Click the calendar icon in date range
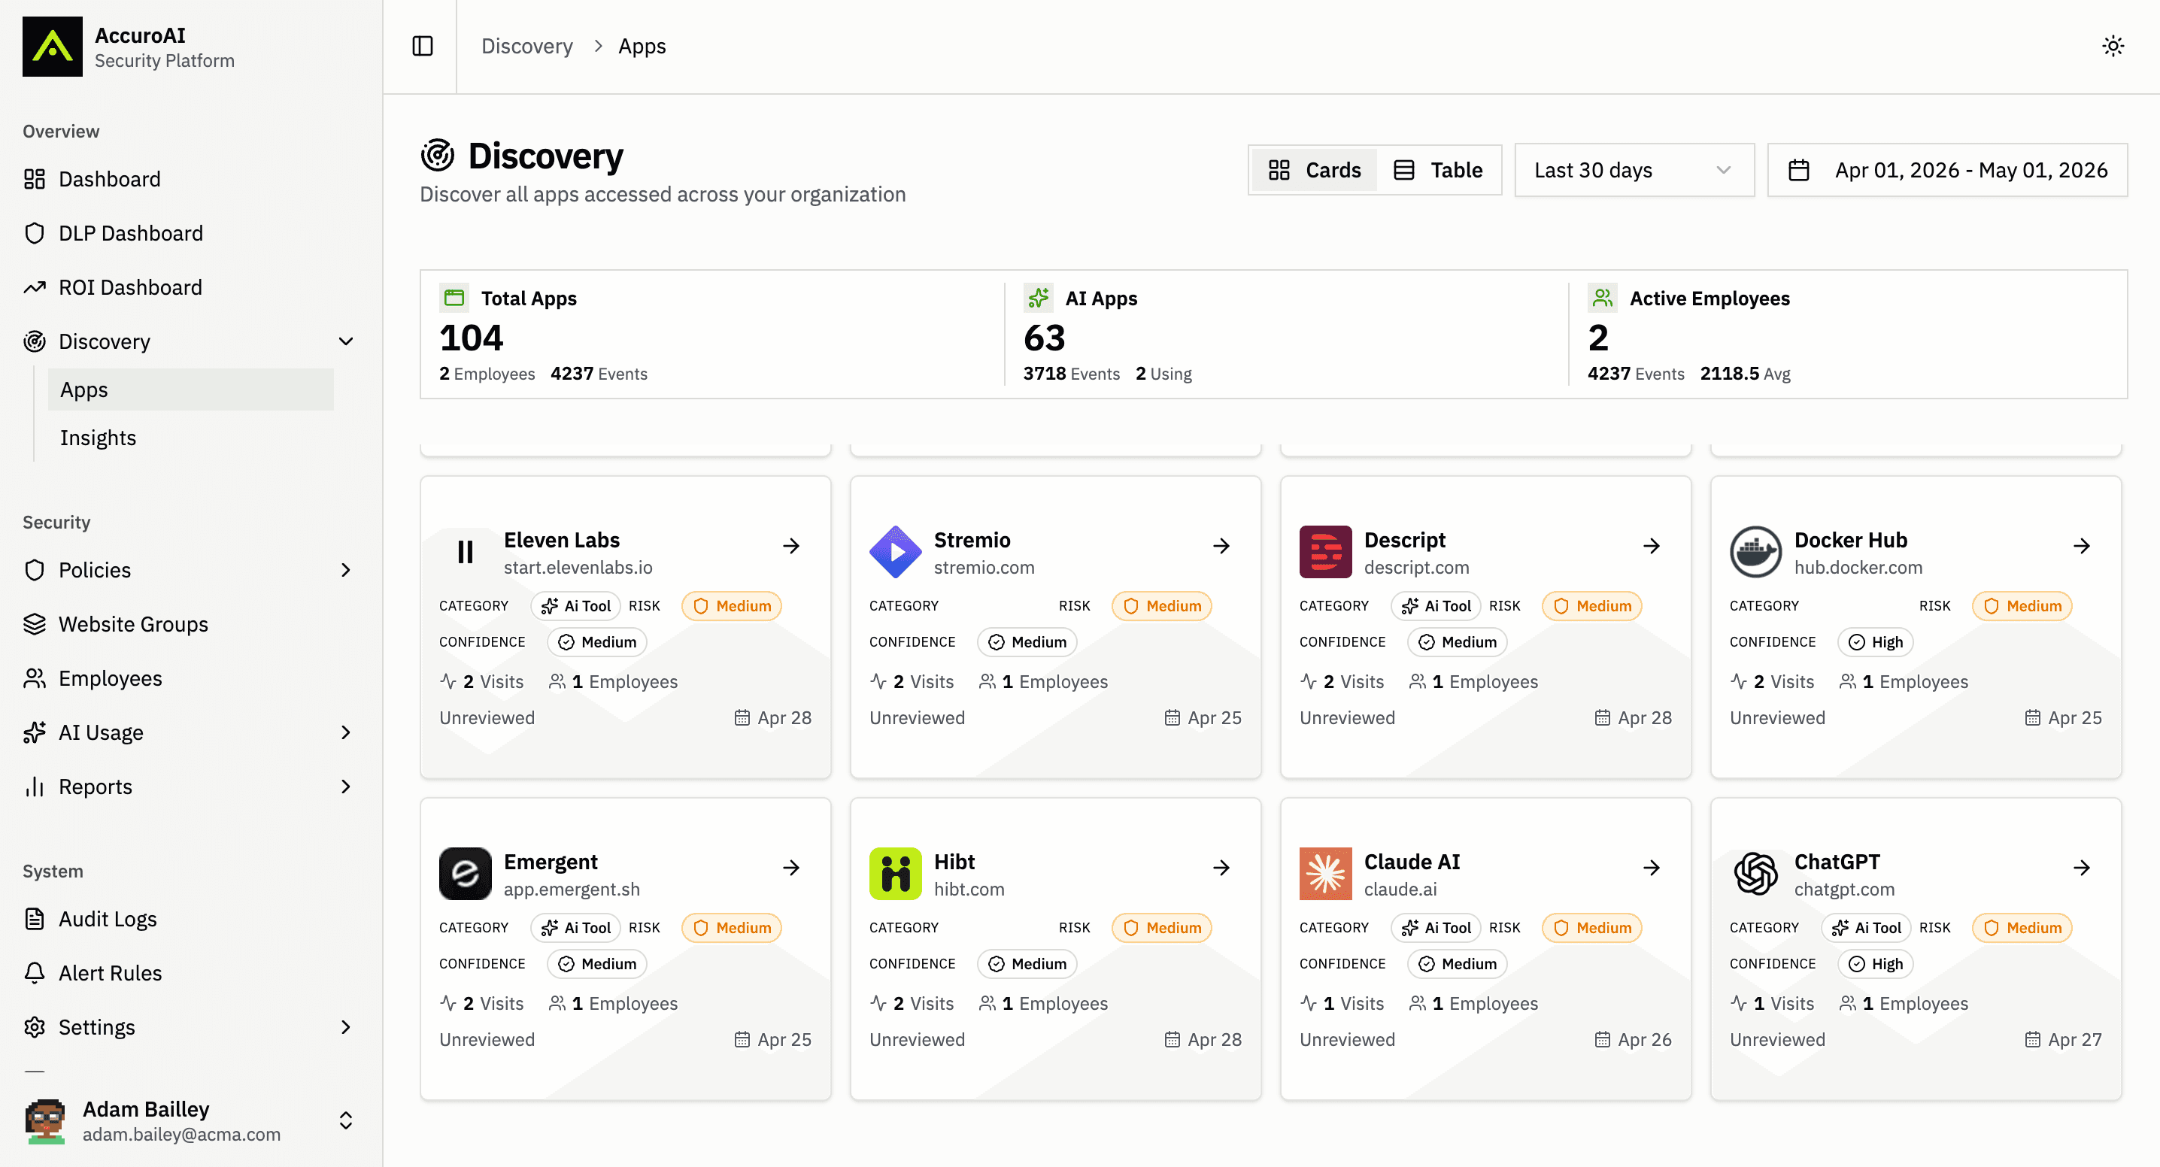Screen dimensions: 2160x1167 pyautogui.click(x=1798, y=170)
